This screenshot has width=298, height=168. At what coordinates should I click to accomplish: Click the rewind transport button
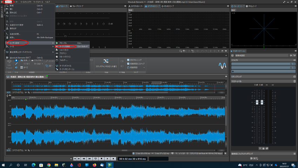click(84, 159)
